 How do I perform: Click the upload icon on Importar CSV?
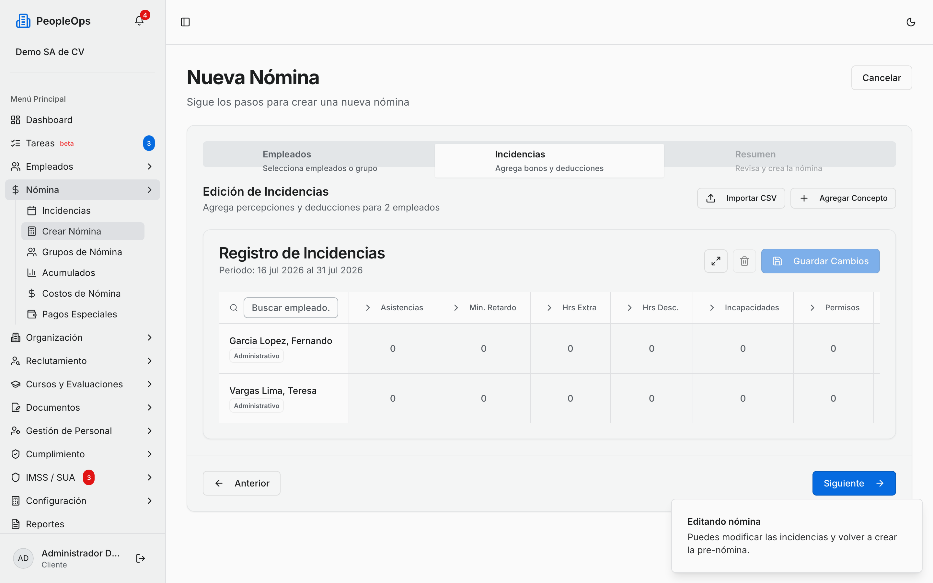pyautogui.click(x=710, y=198)
